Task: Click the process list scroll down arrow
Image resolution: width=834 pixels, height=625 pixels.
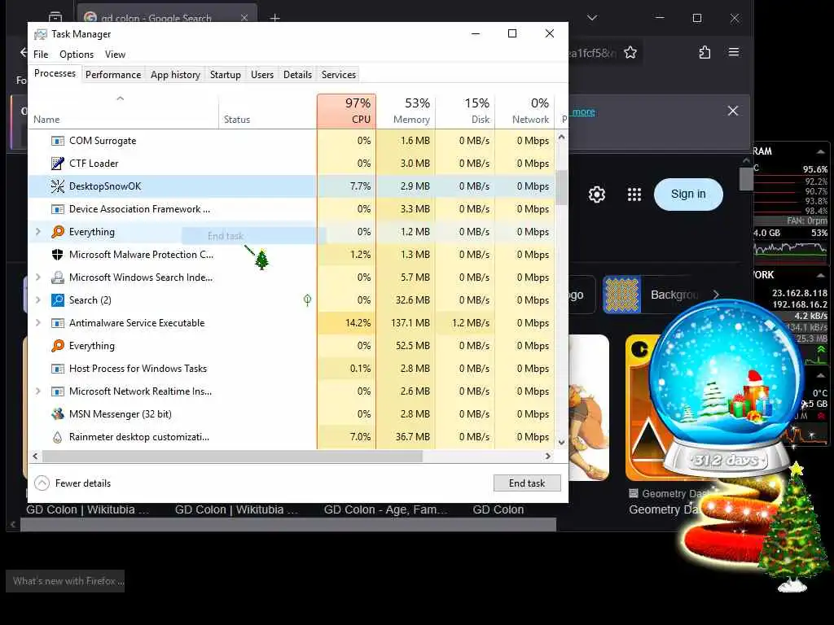Action: (x=562, y=442)
